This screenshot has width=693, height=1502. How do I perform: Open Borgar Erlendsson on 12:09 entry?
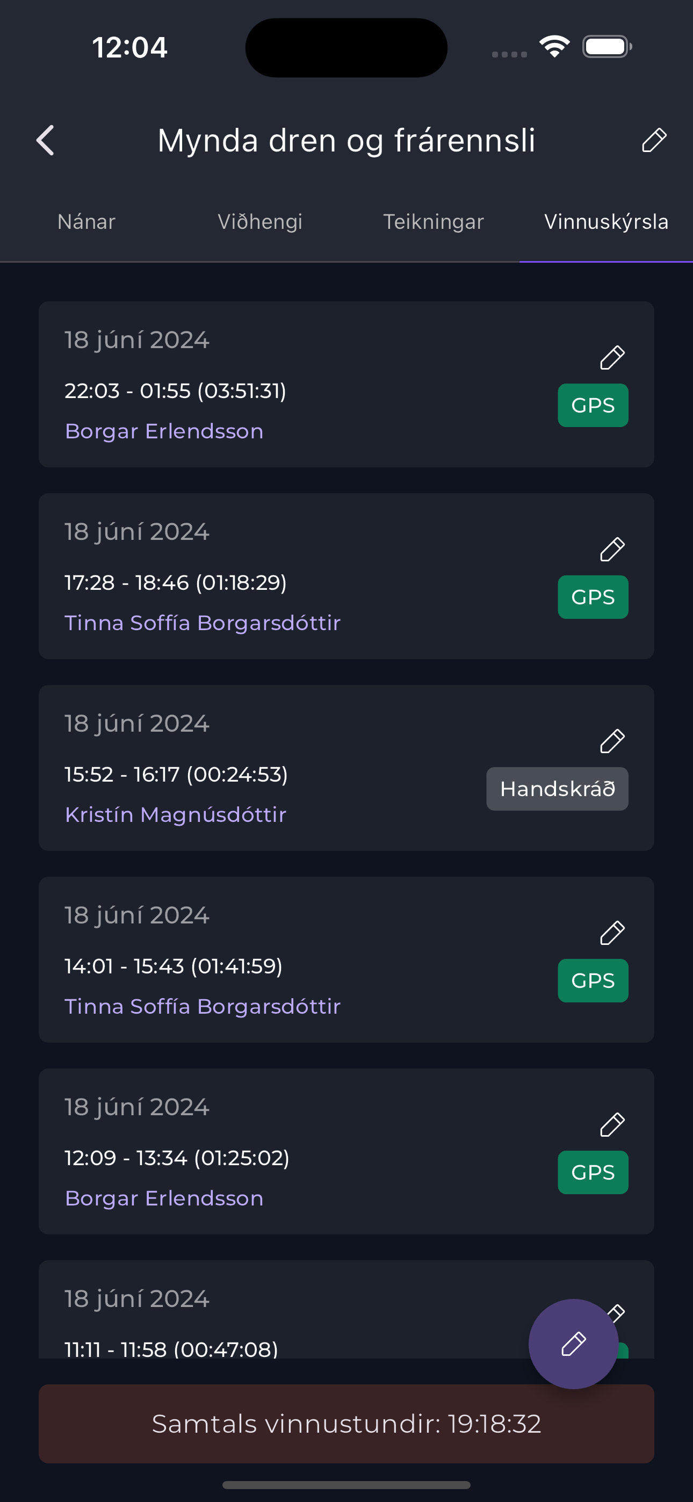[164, 1199]
